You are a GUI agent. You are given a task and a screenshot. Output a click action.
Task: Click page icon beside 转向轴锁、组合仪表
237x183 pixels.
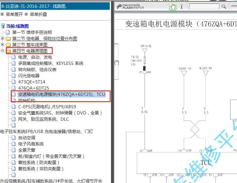point(14,69)
